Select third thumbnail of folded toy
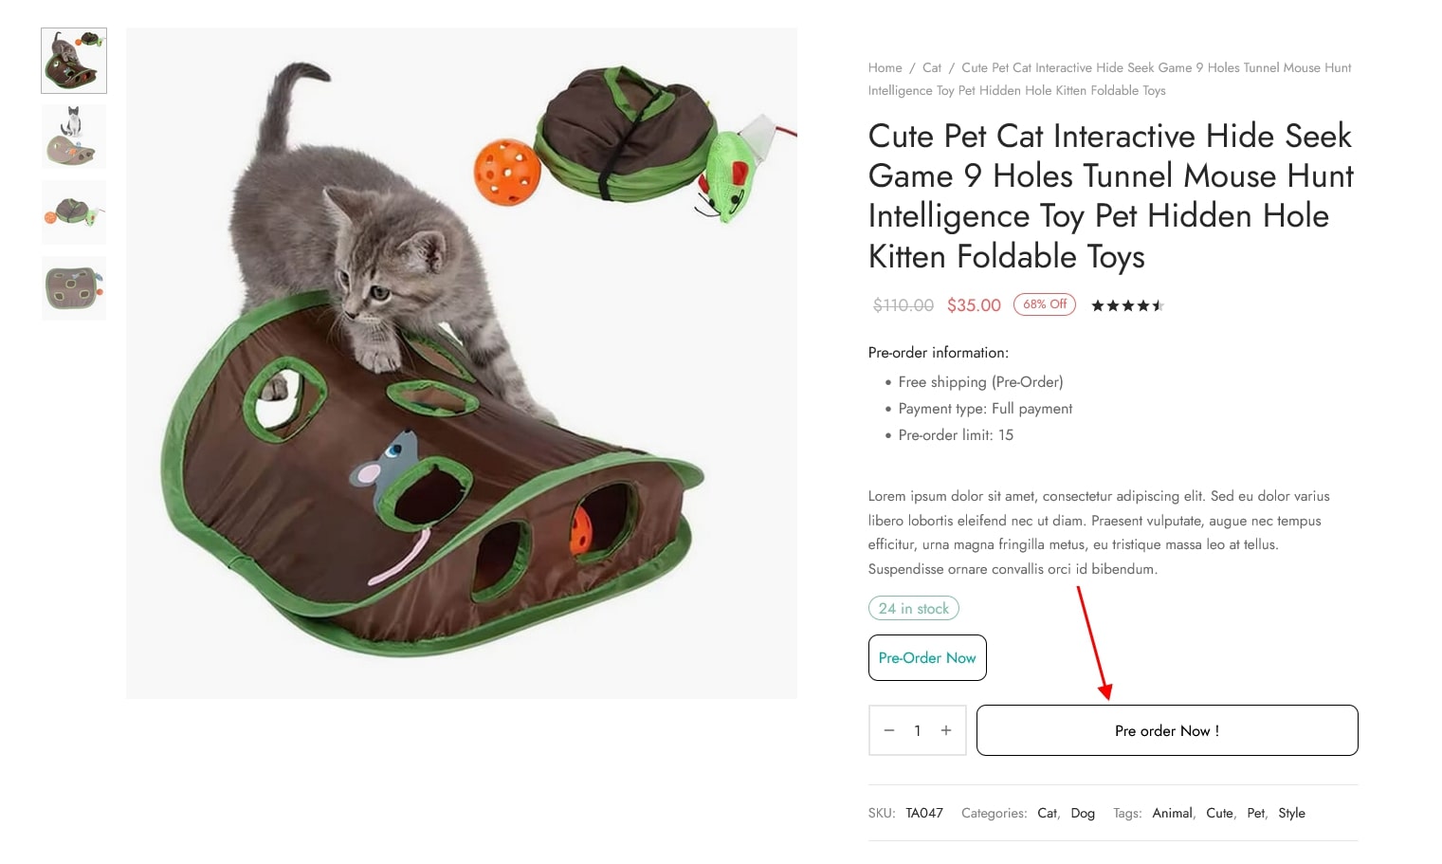 (x=74, y=212)
